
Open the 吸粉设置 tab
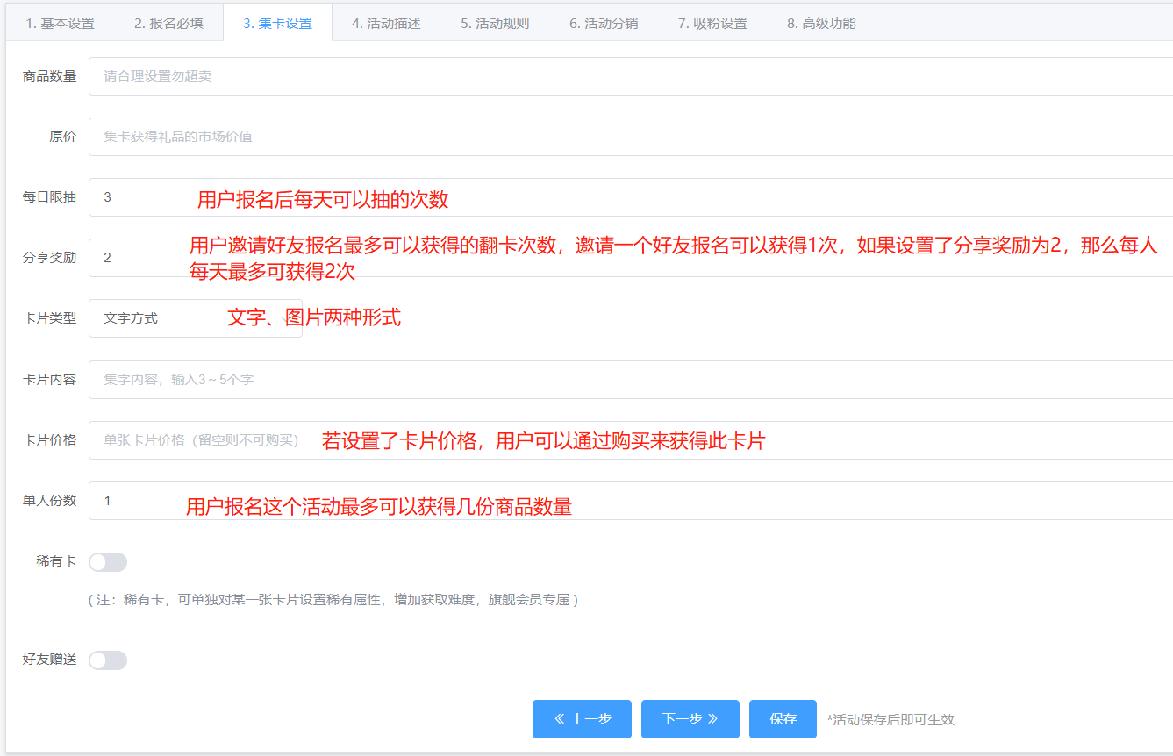712,24
